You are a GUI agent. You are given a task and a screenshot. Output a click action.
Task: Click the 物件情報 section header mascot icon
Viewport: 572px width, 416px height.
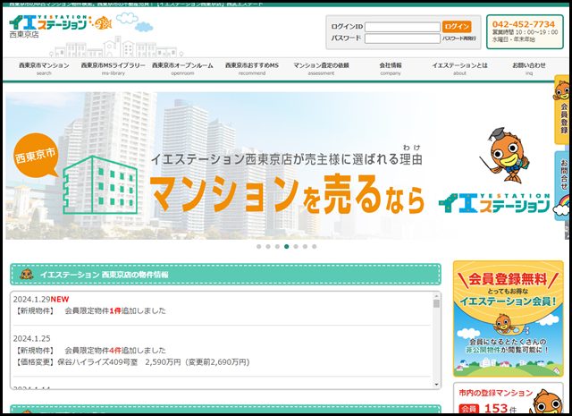pyautogui.click(x=26, y=275)
